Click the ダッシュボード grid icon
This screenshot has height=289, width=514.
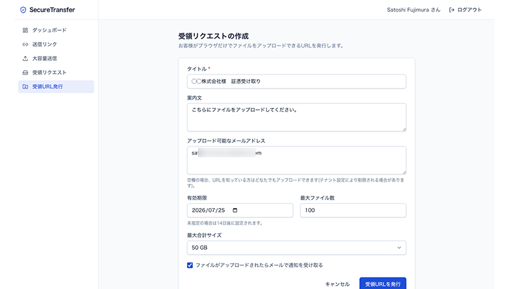(x=25, y=30)
